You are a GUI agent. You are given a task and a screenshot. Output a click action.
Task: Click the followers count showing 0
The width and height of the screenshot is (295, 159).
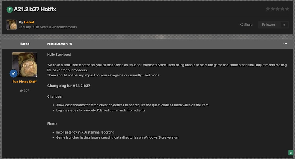point(284,25)
